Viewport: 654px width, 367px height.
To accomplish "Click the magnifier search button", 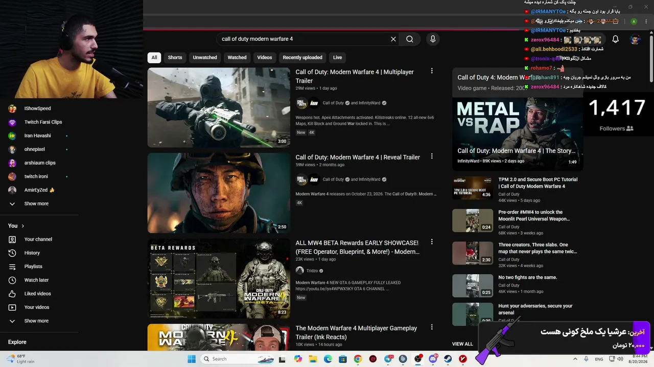I will click(x=410, y=39).
